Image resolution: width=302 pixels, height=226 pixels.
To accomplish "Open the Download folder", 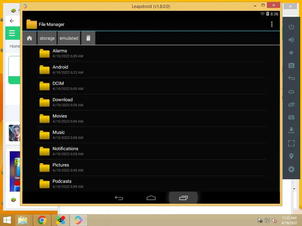I will tap(151, 102).
